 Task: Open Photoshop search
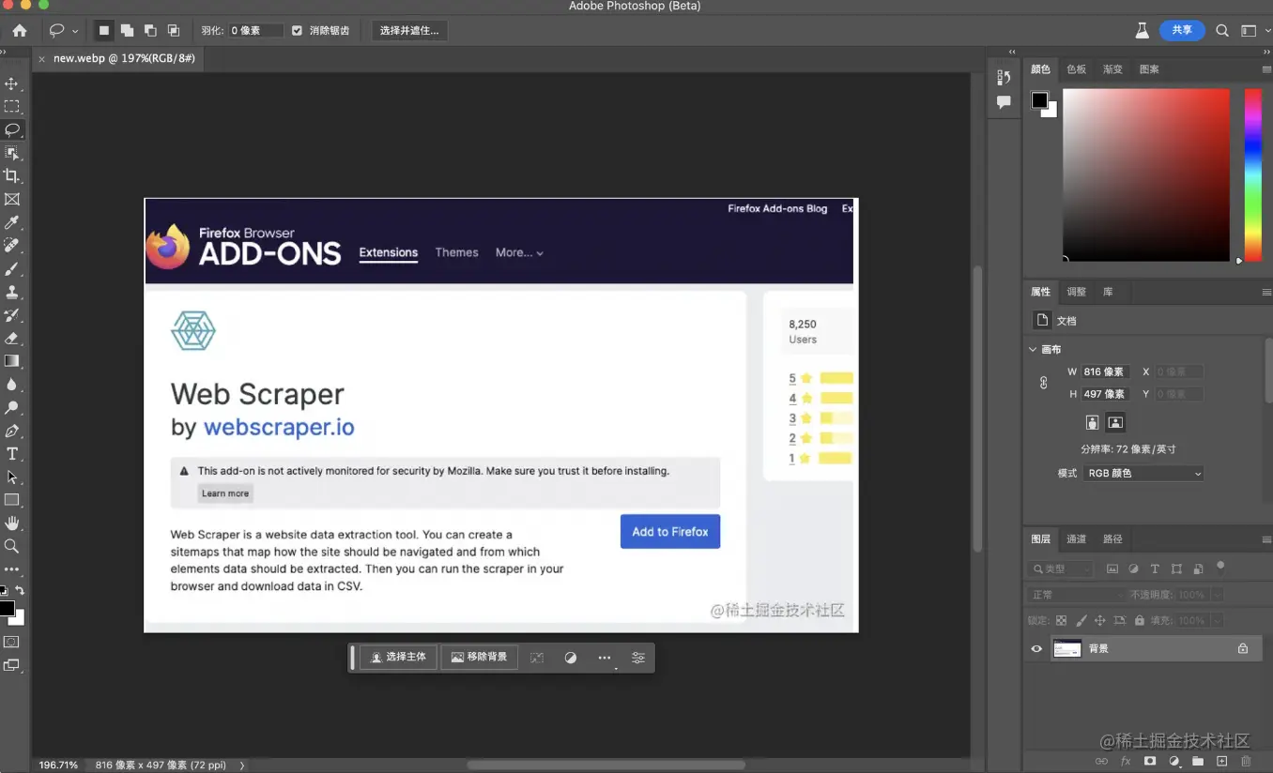point(1222,30)
